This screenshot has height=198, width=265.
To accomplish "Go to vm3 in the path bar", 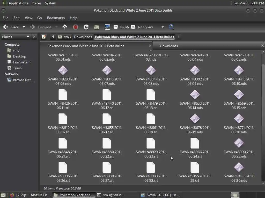I will 64,37.
